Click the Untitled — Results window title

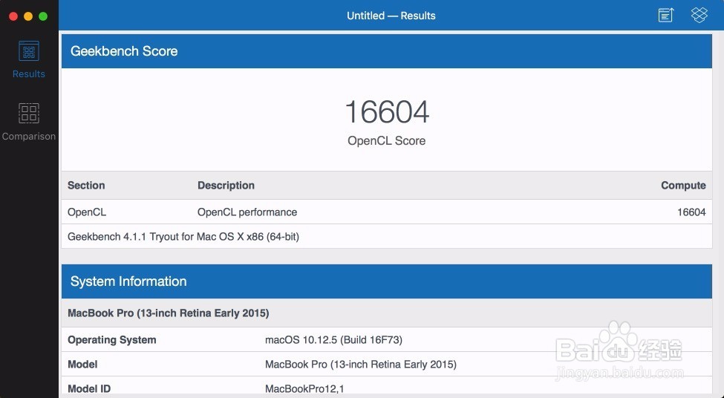tap(391, 16)
